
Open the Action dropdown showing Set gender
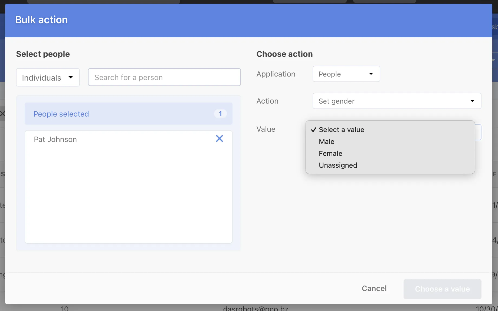click(397, 101)
